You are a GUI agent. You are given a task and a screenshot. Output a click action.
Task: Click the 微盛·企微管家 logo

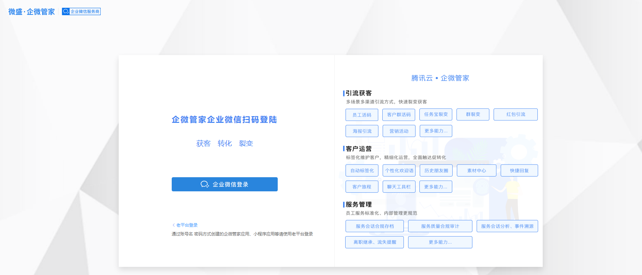[x=32, y=12]
